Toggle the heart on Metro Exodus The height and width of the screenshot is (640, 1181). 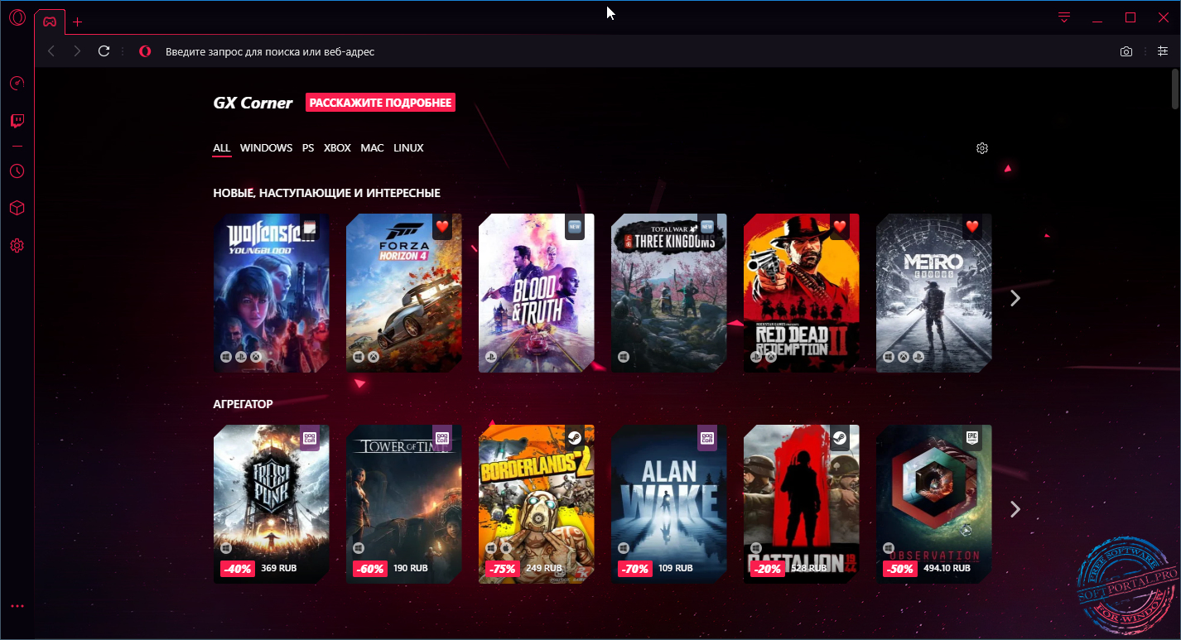pos(972,227)
